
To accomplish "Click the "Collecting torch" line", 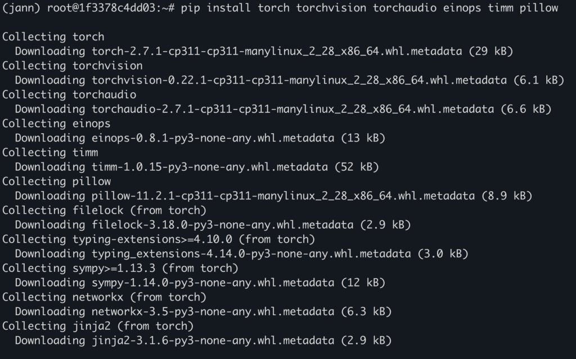I will (53, 37).
